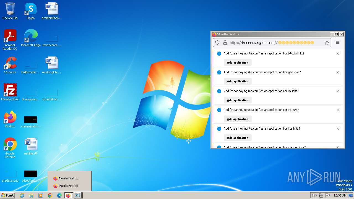
Task: Click the taskbar button right of Firefox
Action: tap(78, 195)
